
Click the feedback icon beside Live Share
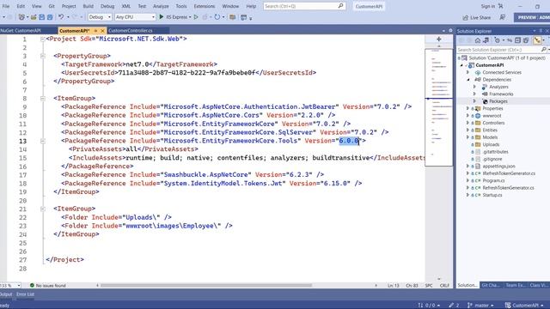tap(502, 17)
